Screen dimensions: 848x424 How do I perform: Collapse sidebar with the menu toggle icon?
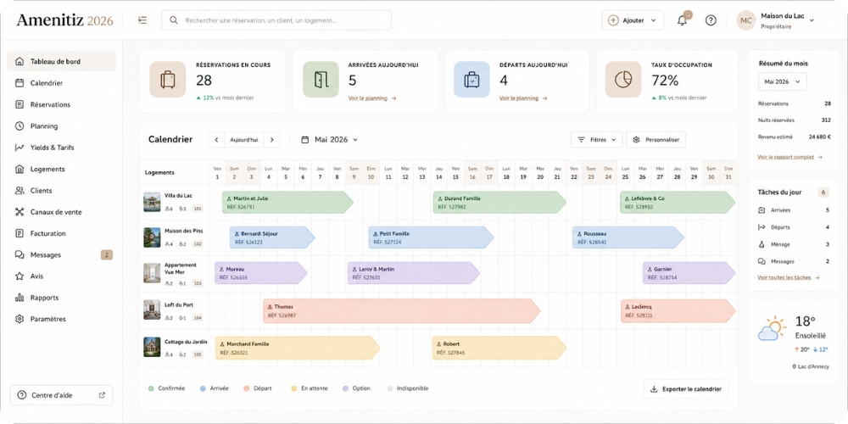142,20
